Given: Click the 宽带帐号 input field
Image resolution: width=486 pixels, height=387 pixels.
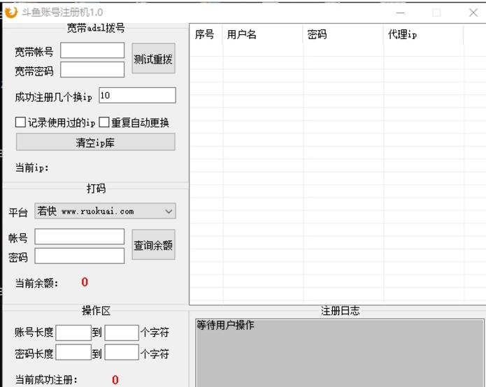Looking at the screenshot, I should pos(92,50).
